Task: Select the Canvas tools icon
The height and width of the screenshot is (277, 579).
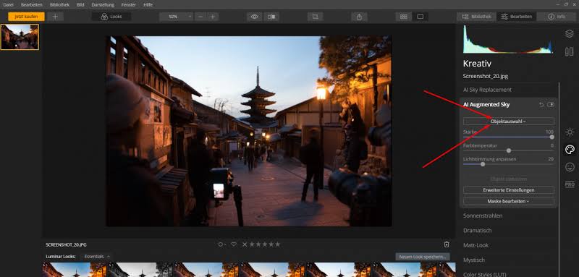Action: click(570, 51)
